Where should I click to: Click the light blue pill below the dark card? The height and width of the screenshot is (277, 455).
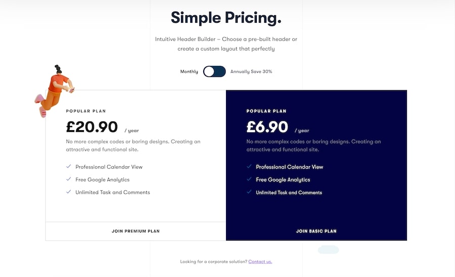pos(328,250)
